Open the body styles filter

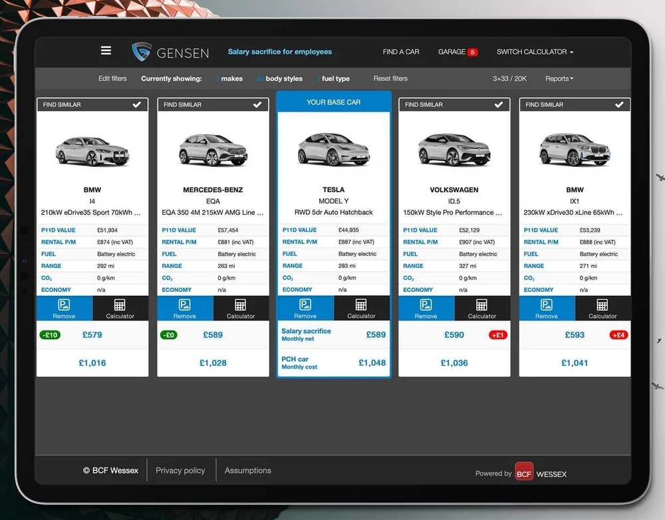click(x=279, y=78)
